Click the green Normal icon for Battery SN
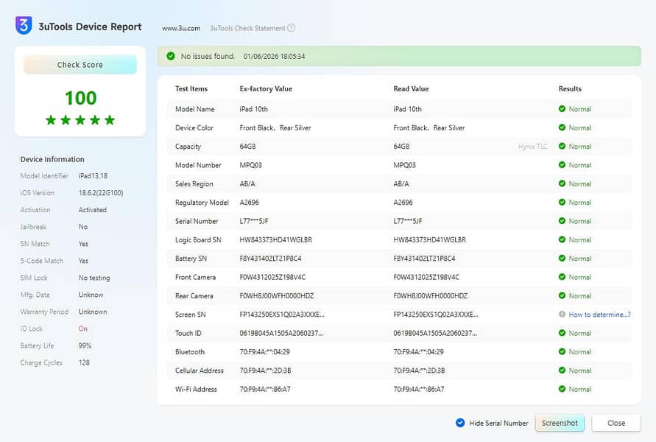This screenshot has width=656, height=442. point(562,259)
